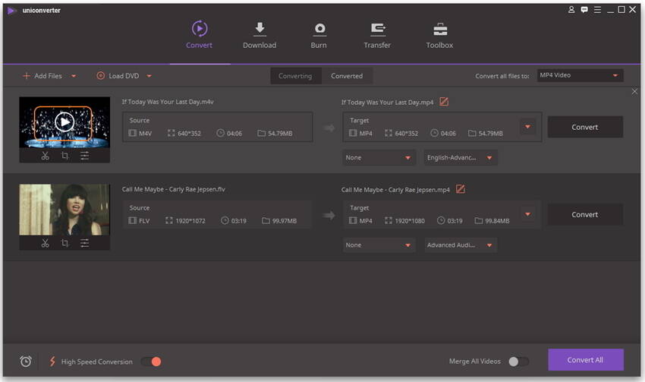Viewport: 645px width, 382px height.
Task: Click target resolution 1920*1080
Action: tap(404, 221)
